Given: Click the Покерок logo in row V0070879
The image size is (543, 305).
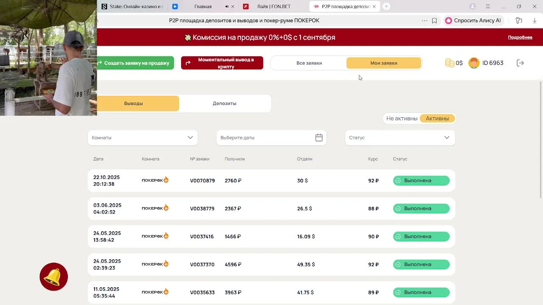Looking at the screenshot, I should [155, 180].
